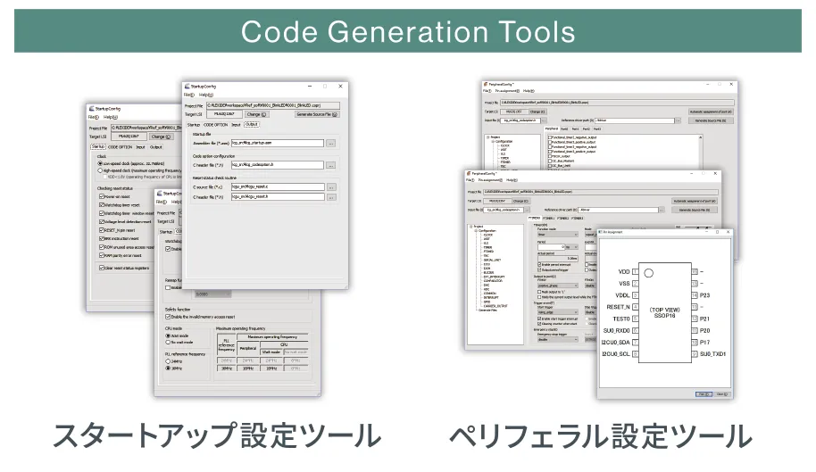
Task: Click pin 8 I2CU0_SCL box on chip
Action: click(x=635, y=353)
